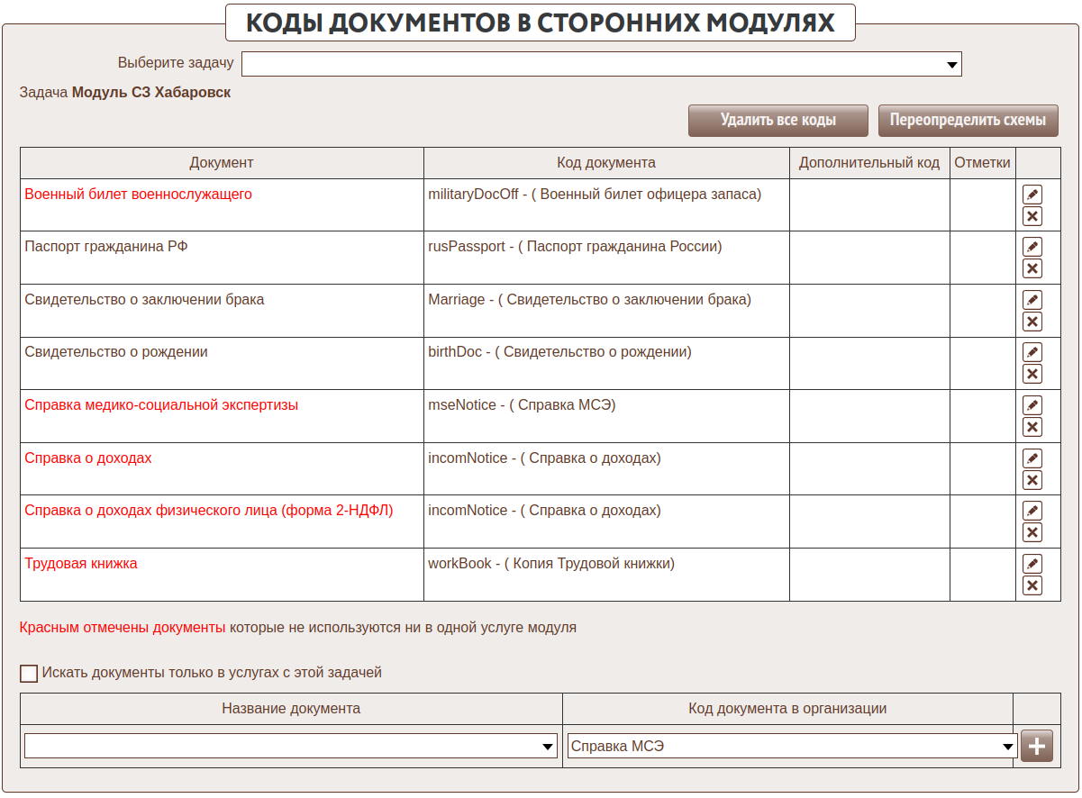Click the Переопределить схемы button

coord(968,121)
